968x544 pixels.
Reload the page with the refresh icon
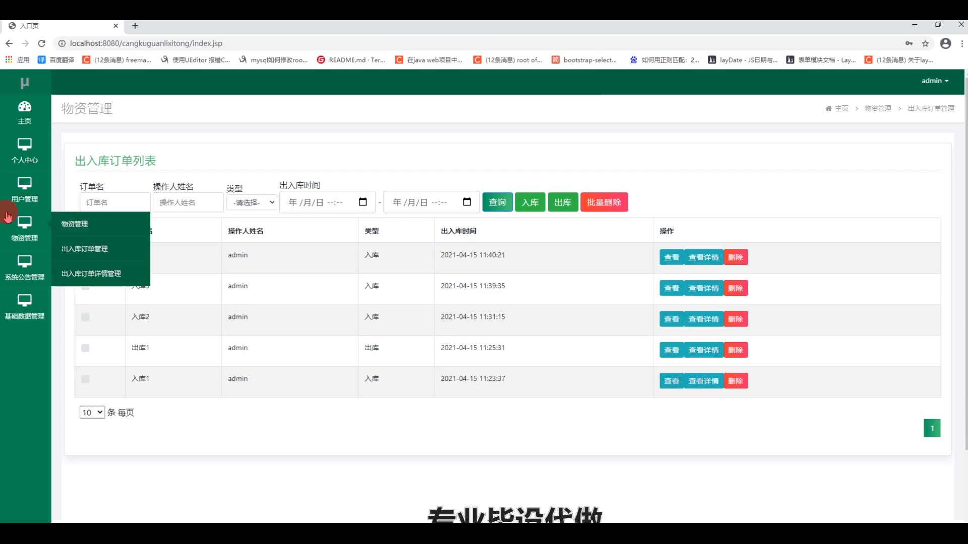tap(42, 43)
